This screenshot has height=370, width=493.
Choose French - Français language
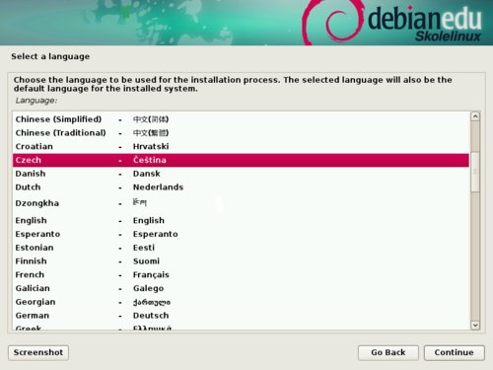pyautogui.click(x=241, y=274)
